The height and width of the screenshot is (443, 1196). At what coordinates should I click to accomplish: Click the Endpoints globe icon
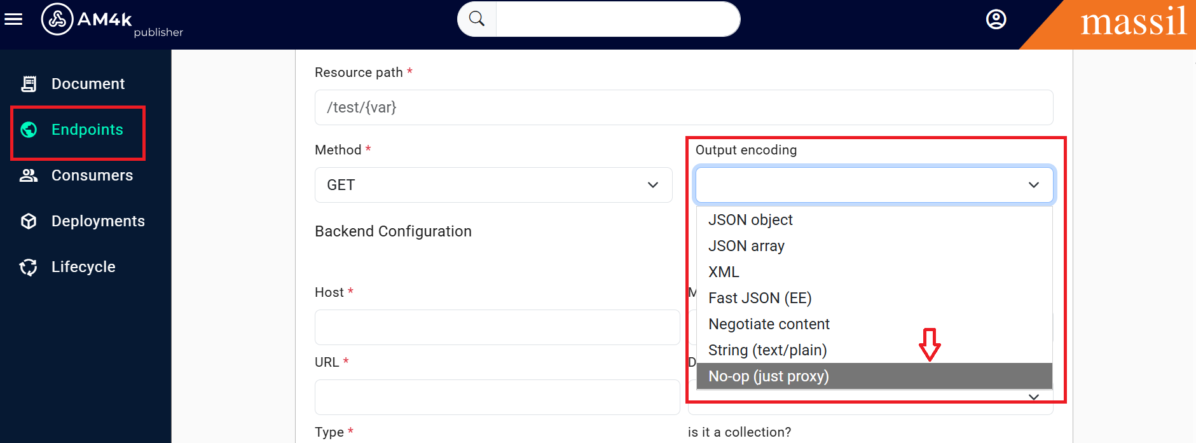(x=29, y=130)
